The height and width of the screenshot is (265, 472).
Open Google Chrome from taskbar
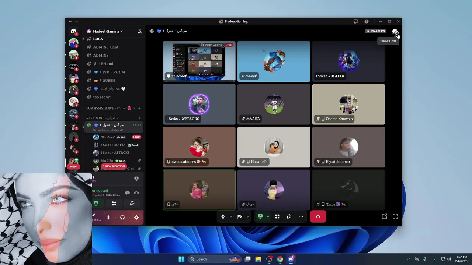[x=280, y=259]
